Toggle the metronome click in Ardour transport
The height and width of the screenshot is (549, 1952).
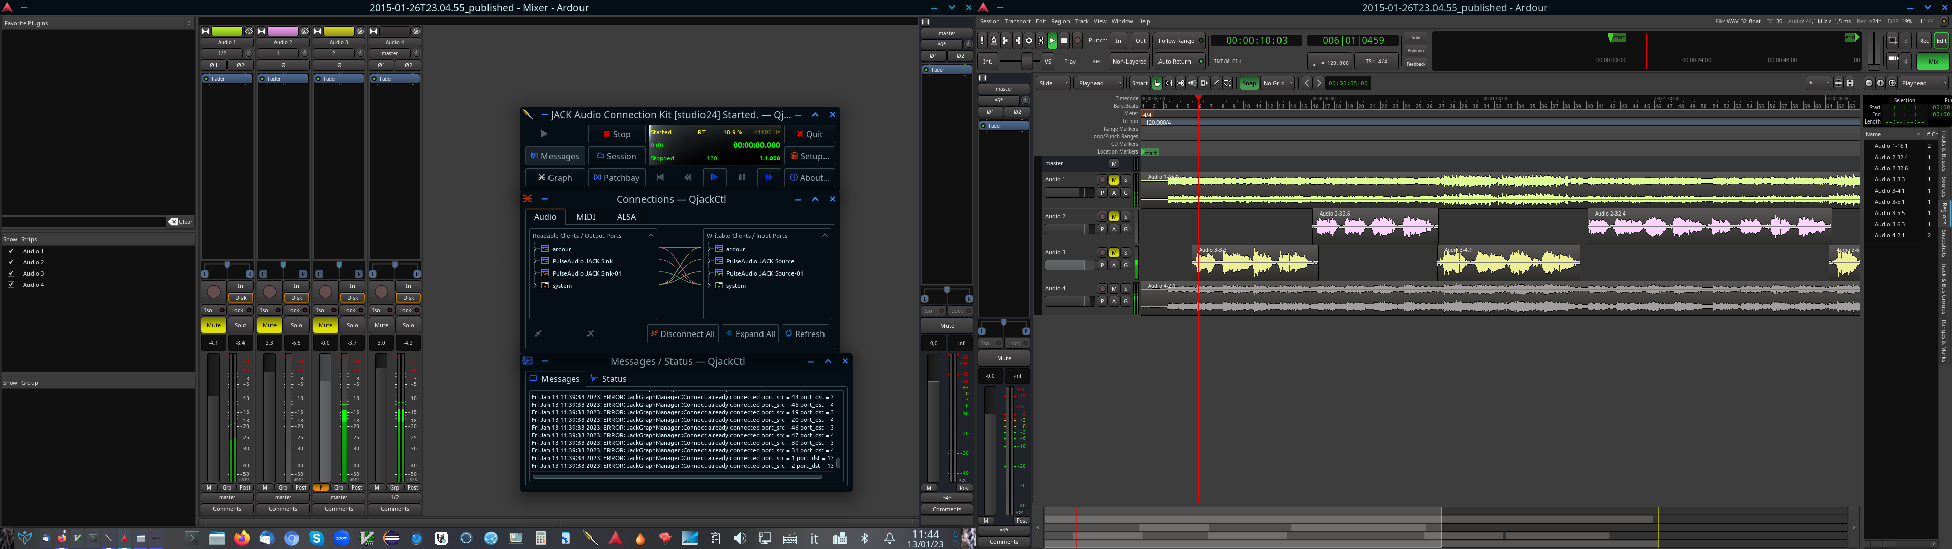point(994,41)
